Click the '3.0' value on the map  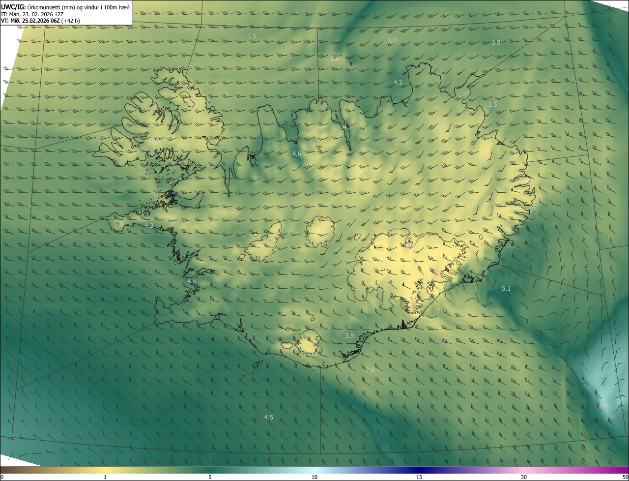pos(392,41)
